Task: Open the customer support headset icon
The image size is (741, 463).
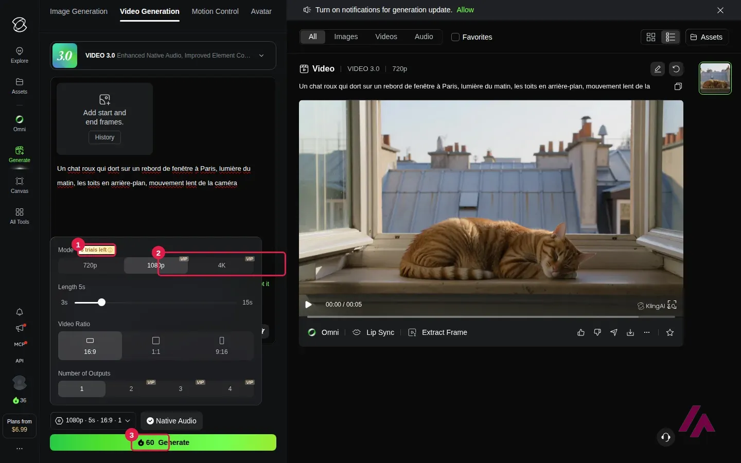Action: coord(666,437)
